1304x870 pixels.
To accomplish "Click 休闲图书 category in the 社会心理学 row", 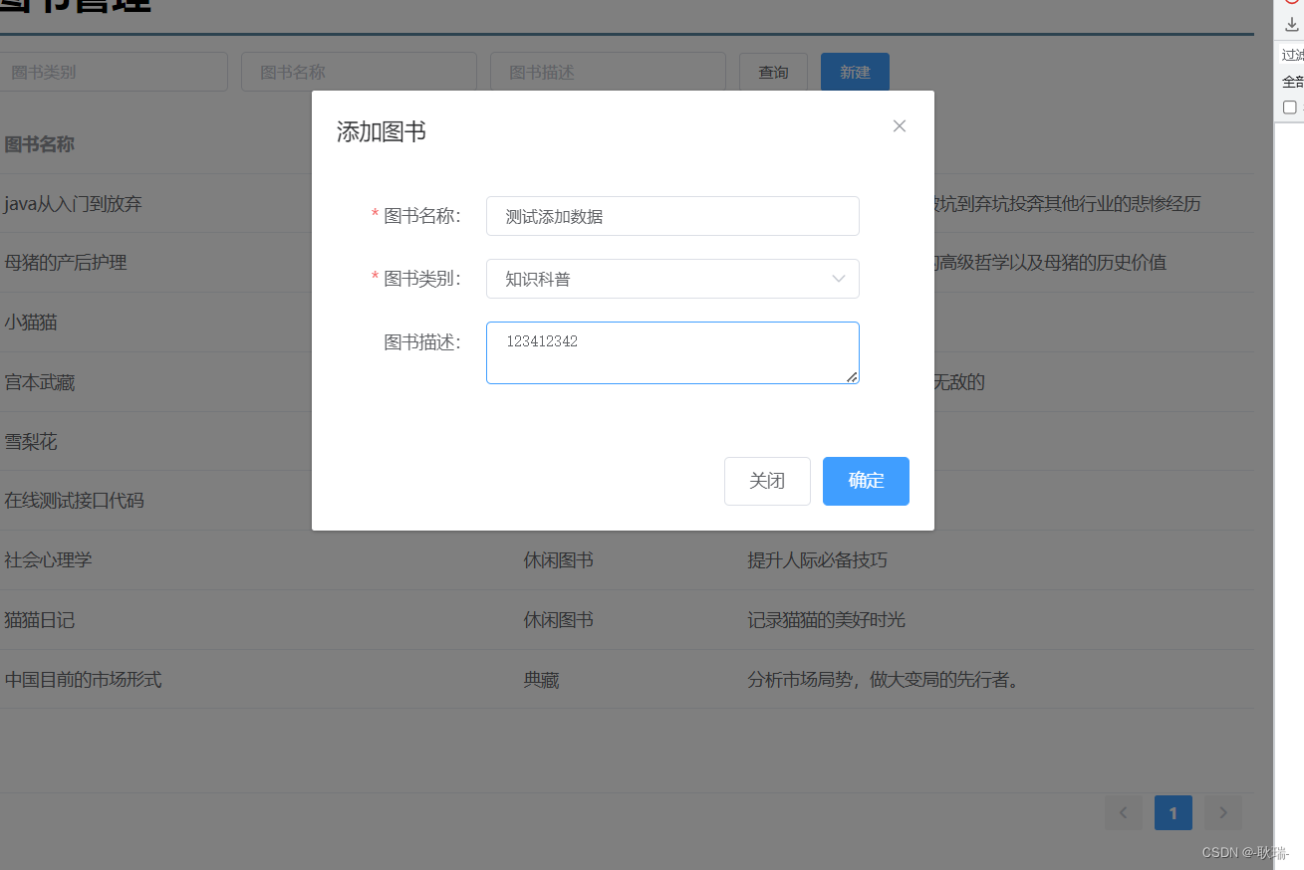I will coord(559,560).
